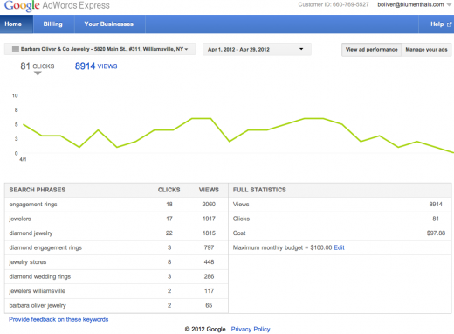Click the © 2012 Google footer text
This screenshot has height=334, width=454.
tap(205, 329)
